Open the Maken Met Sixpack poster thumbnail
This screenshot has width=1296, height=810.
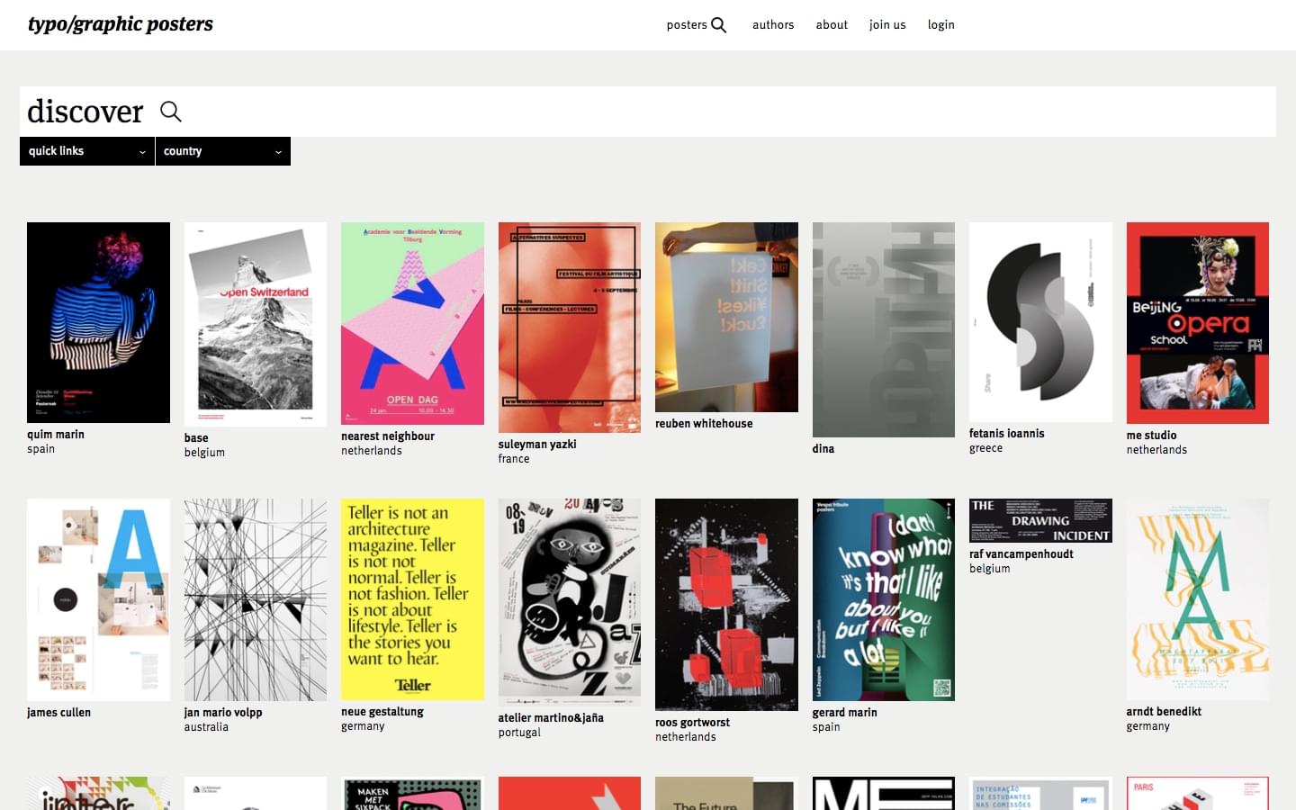click(x=412, y=793)
